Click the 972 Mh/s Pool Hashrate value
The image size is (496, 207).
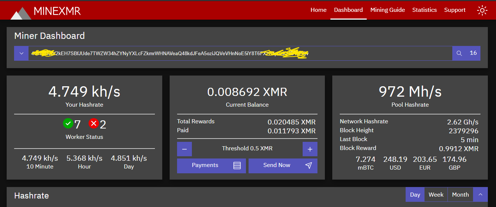pos(410,91)
